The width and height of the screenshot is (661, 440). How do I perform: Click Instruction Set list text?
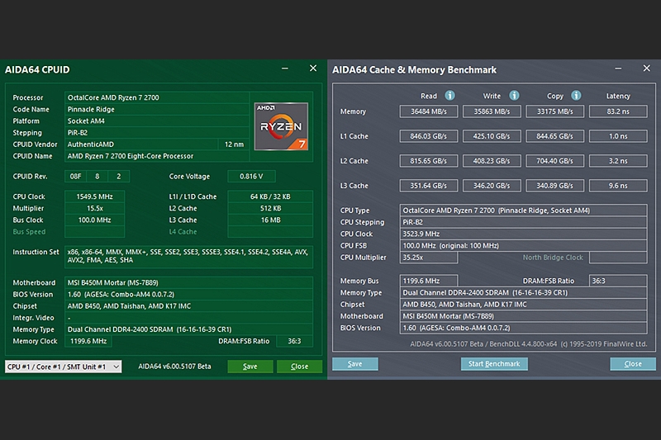(x=188, y=256)
